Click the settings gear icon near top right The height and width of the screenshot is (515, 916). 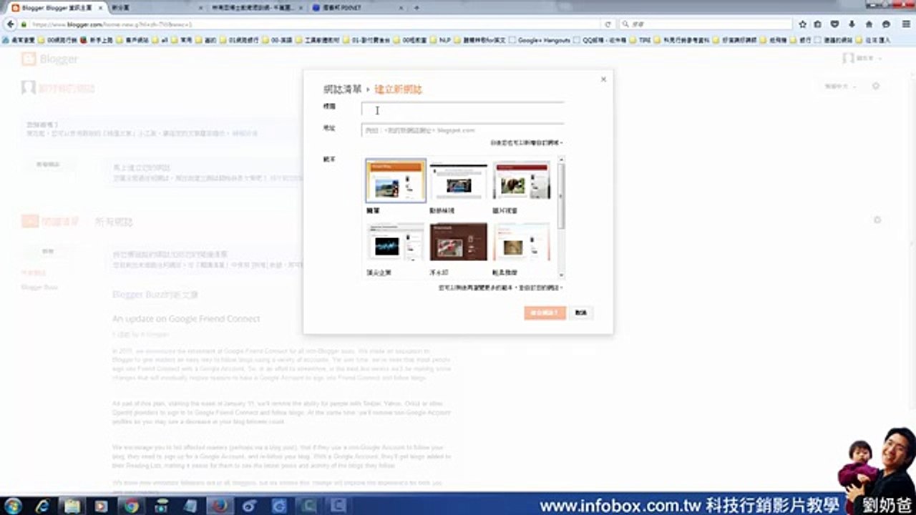point(875,86)
